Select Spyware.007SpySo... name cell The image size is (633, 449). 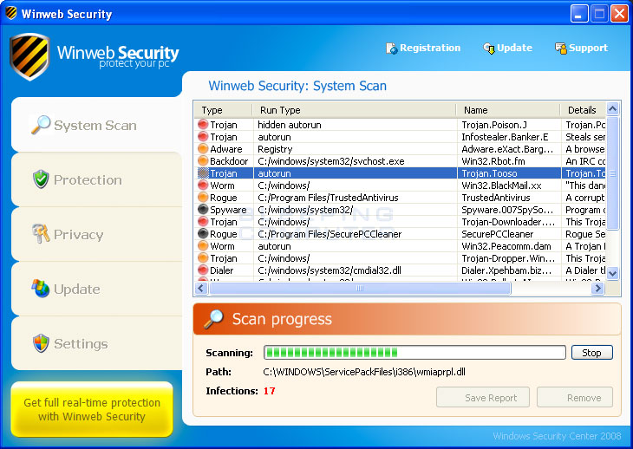tap(507, 210)
